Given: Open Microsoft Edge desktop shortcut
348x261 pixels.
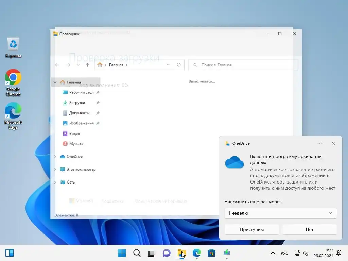Looking at the screenshot, I should pyautogui.click(x=13, y=116).
